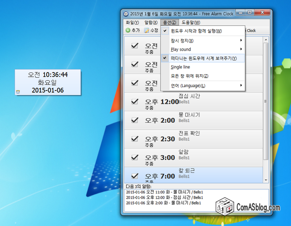Expand the 언어 (Language) submenu arrow
291x226 pixels.
tap(241, 85)
